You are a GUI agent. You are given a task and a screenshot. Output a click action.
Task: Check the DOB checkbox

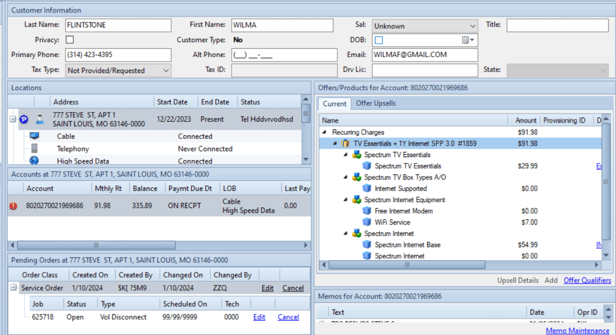(379, 40)
